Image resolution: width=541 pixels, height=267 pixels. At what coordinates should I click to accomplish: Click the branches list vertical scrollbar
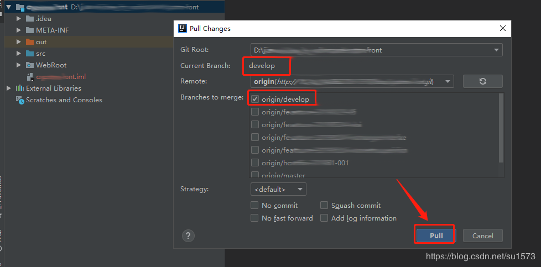click(501, 128)
